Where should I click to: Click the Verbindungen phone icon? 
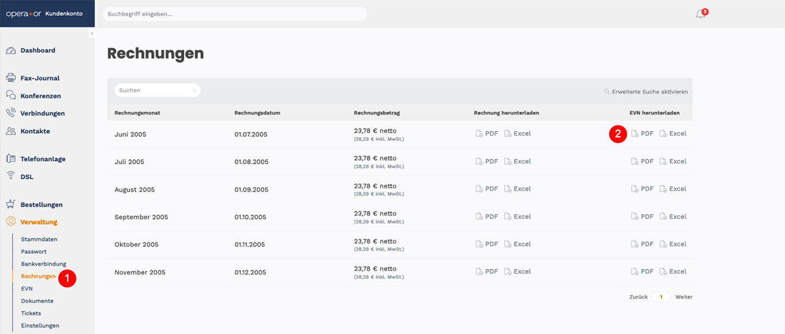(x=10, y=113)
